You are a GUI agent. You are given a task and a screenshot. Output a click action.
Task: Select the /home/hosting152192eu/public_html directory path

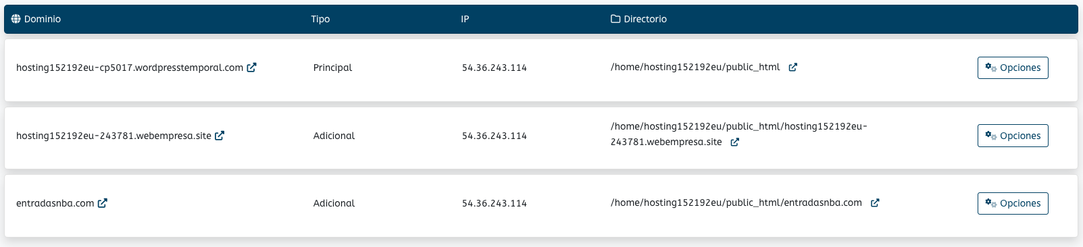pyautogui.click(x=695, y=67)
